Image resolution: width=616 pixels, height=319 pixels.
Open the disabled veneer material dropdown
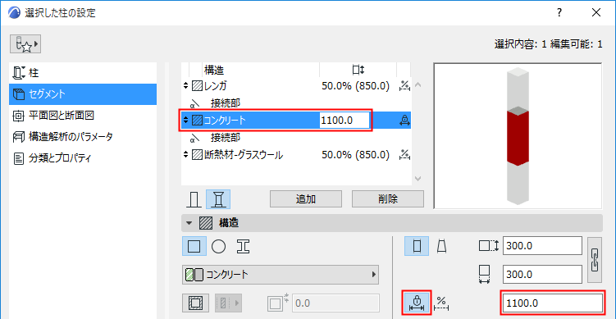[x=228, y=303]
